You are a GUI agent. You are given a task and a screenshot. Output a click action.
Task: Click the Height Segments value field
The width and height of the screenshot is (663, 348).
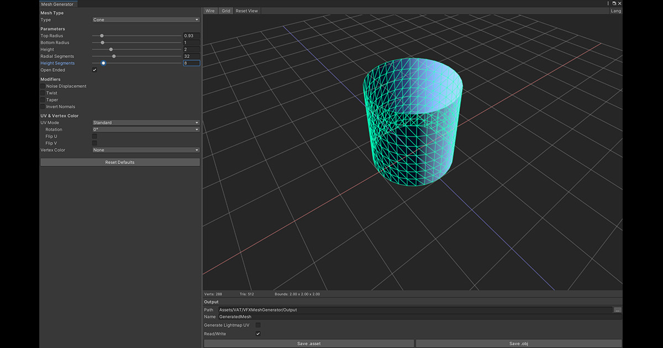click(x=192, y=63)
